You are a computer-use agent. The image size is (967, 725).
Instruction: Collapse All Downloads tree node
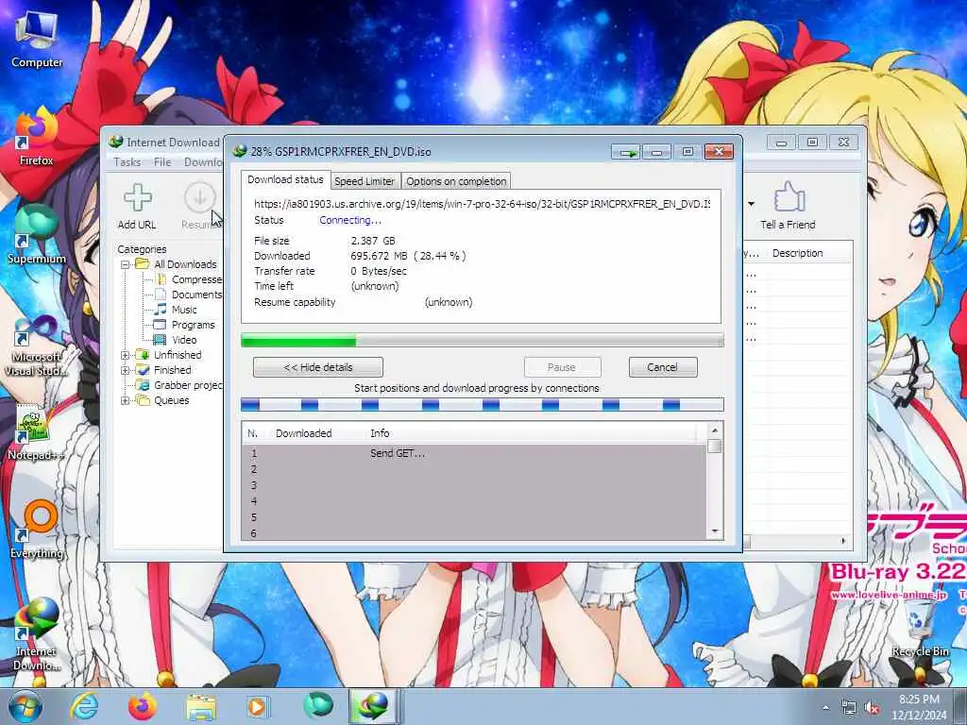[x=126, y=264]
